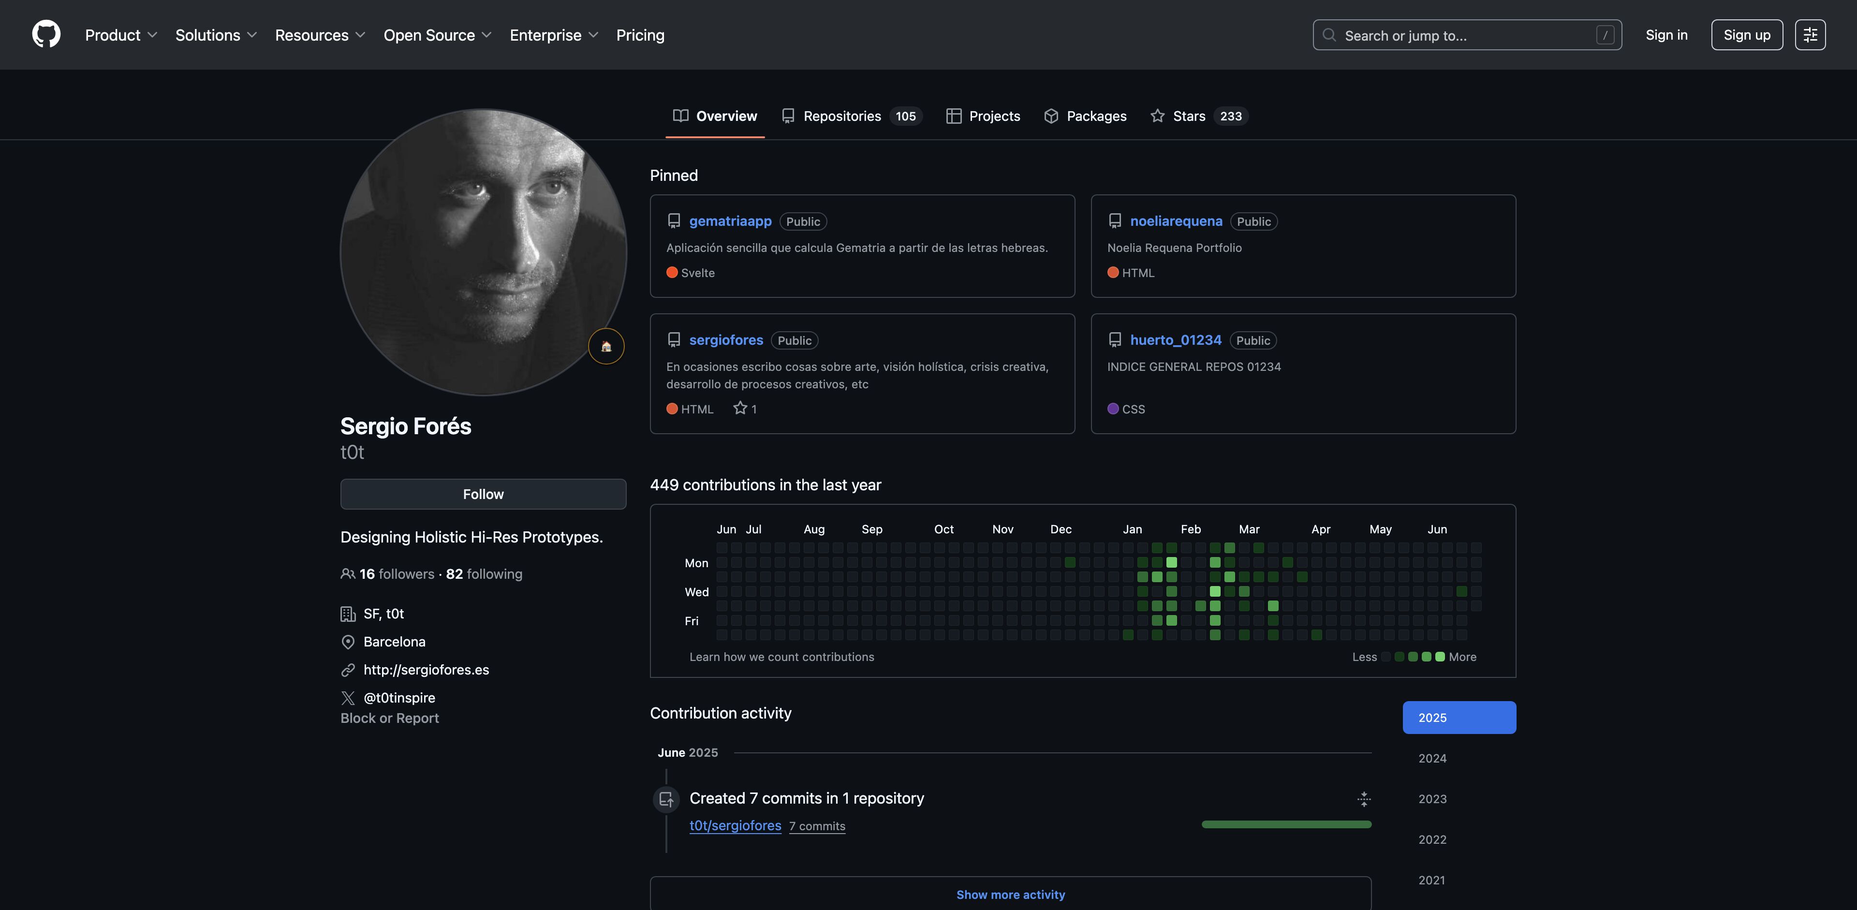Select year 2025 in activity filter
1857x910 pixels.
pyautogui.click(x=1459, y=718)
